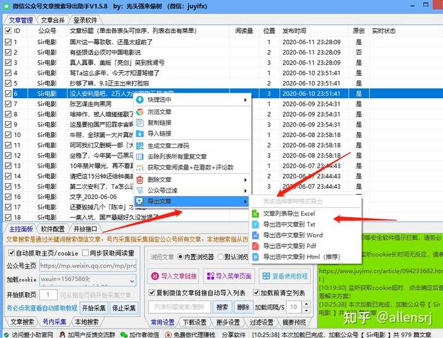
Task: Click 分享软件 in the status bar
Action: 233,334
